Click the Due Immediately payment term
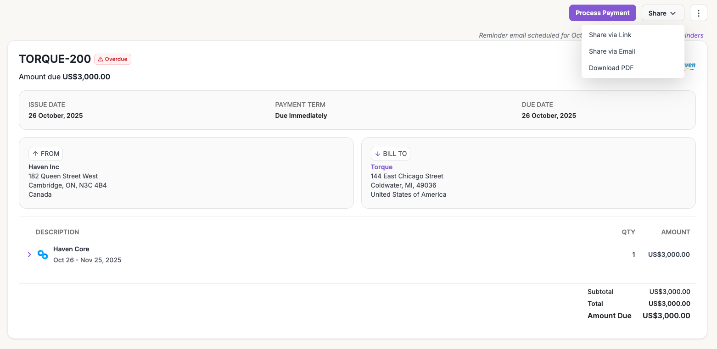Image resolution: width=717 pixels, height=349 pixels. (x=301, y=116)
